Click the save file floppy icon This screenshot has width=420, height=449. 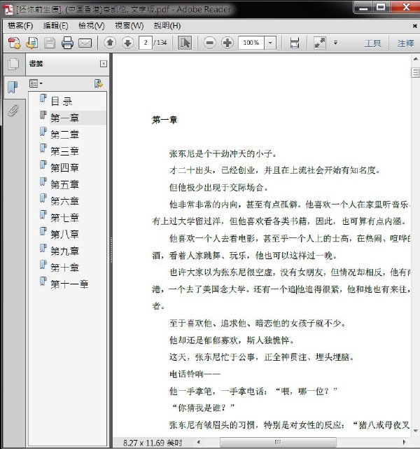tap(50, 43)
